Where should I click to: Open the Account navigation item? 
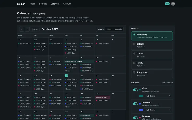pyautogui.click(x=67, y=4)
